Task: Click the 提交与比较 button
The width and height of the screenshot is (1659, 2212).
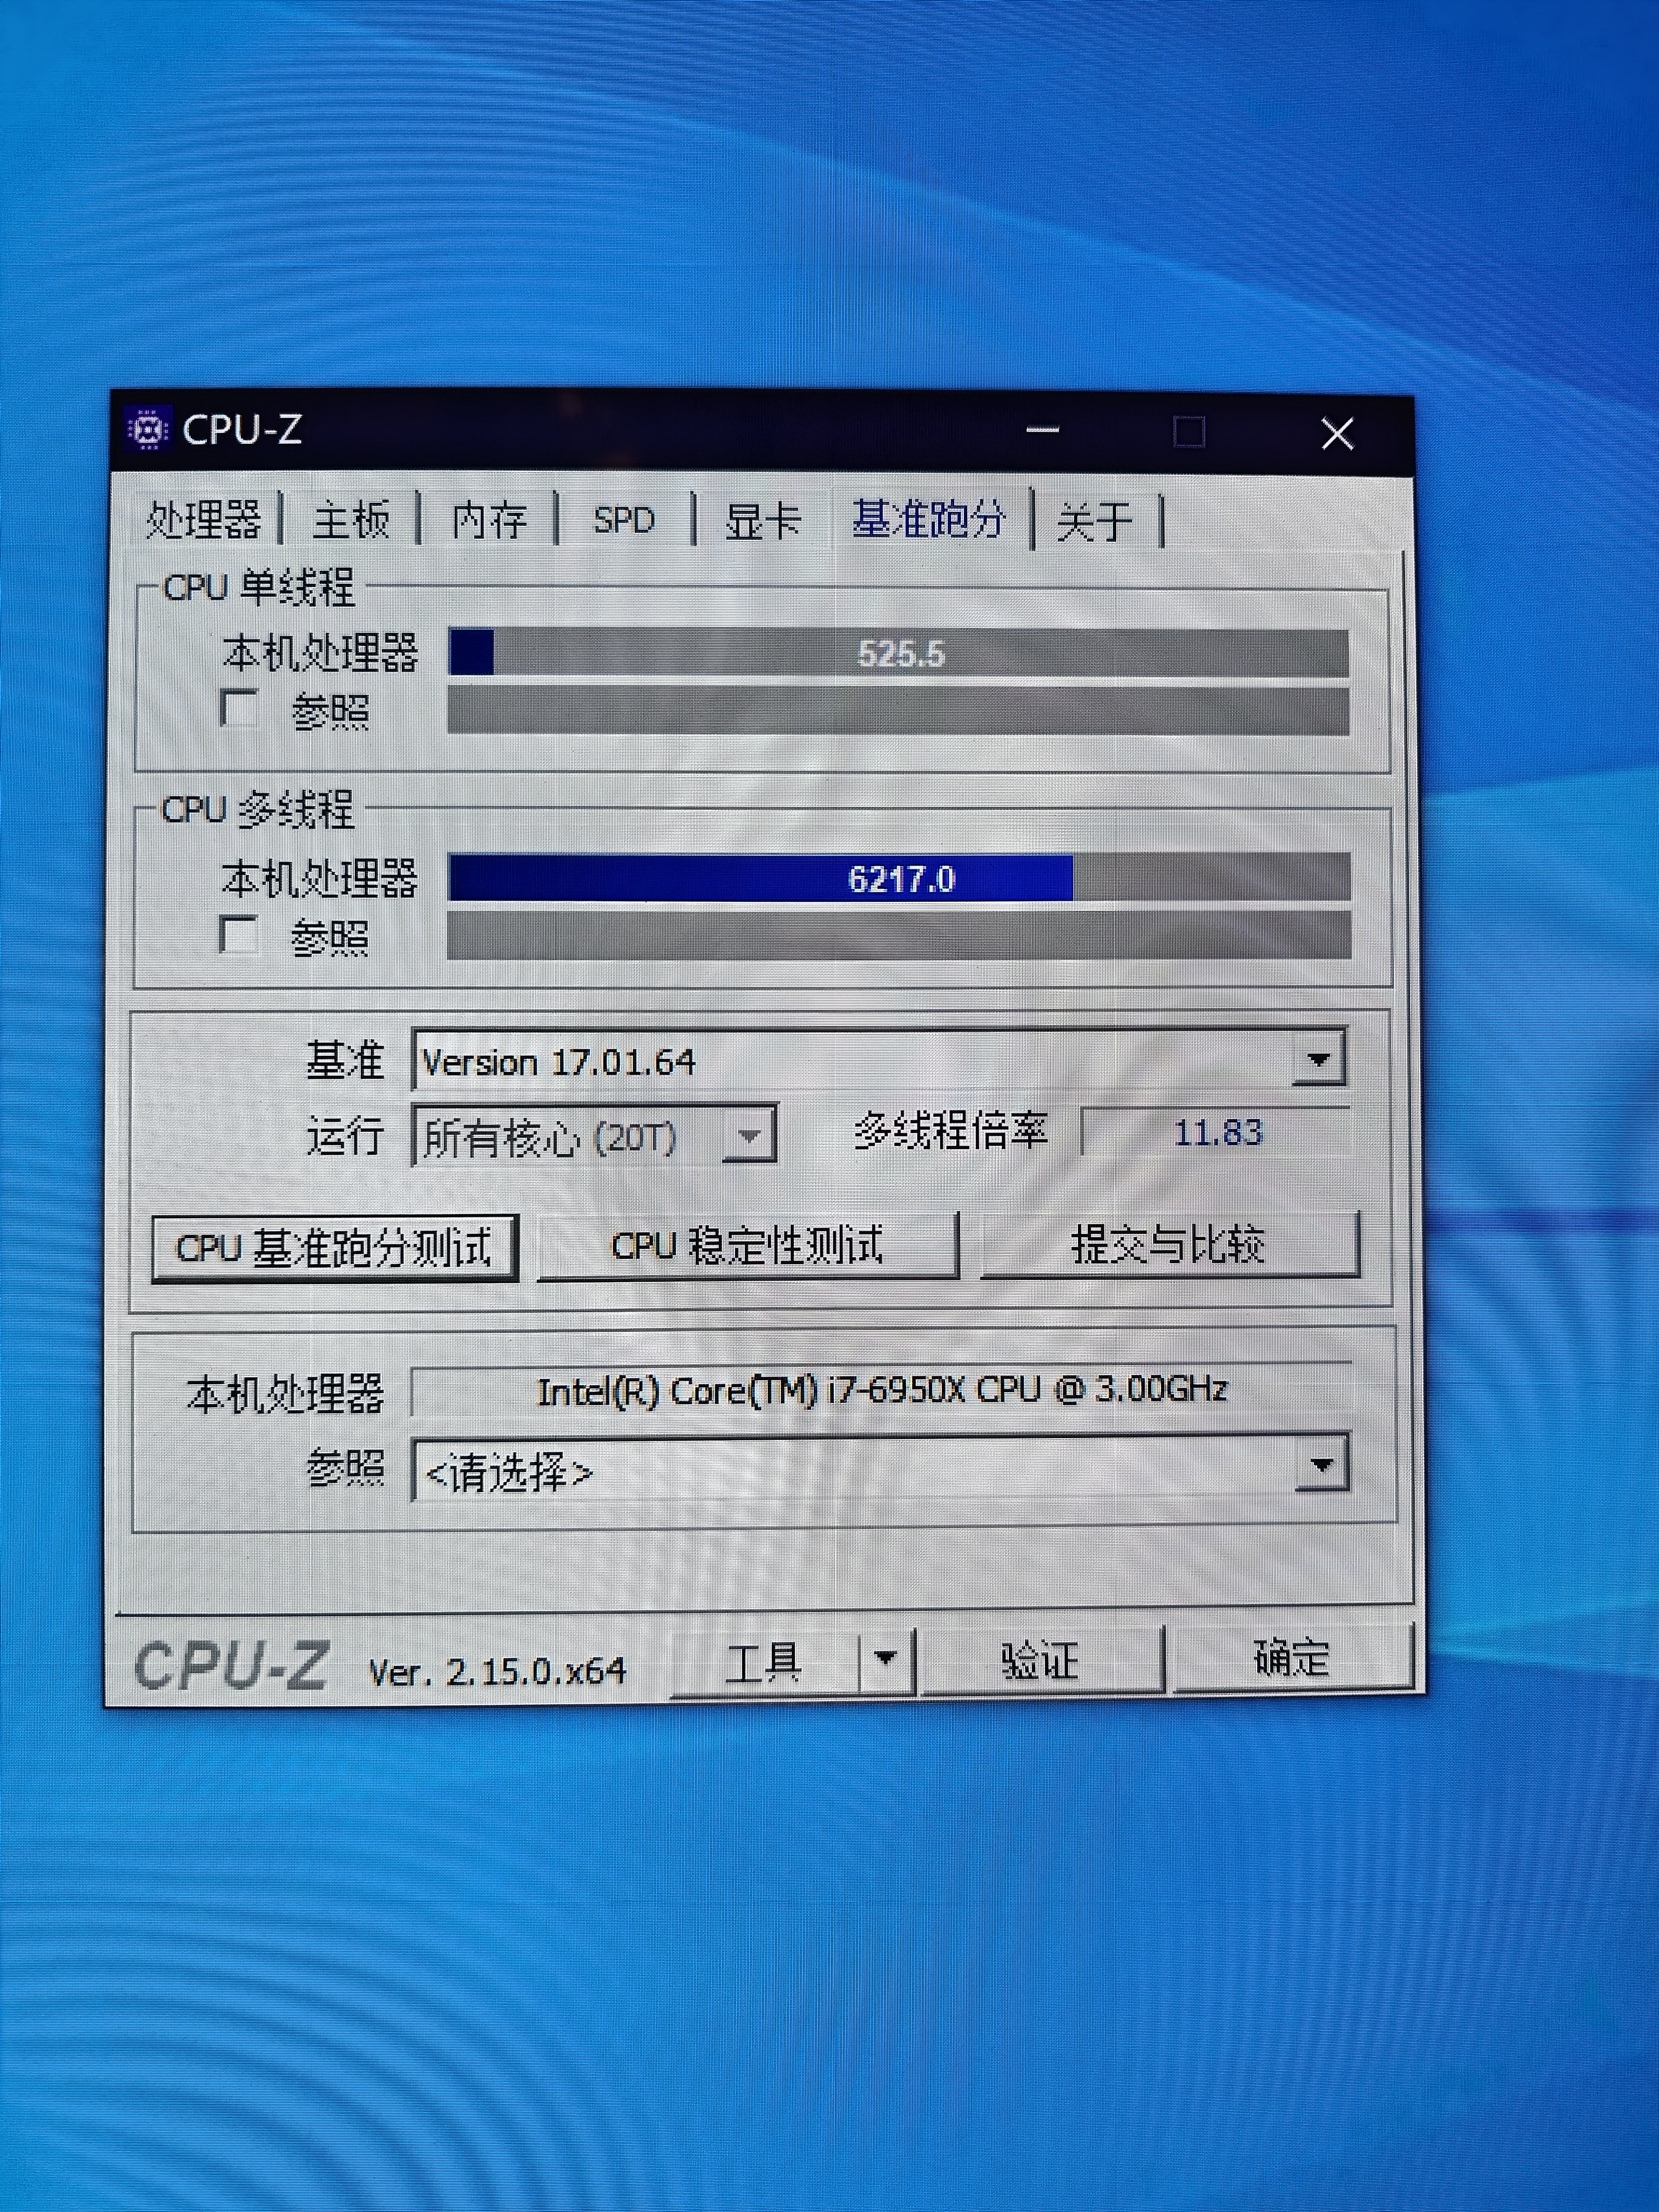Action: click(1169, 1245)
